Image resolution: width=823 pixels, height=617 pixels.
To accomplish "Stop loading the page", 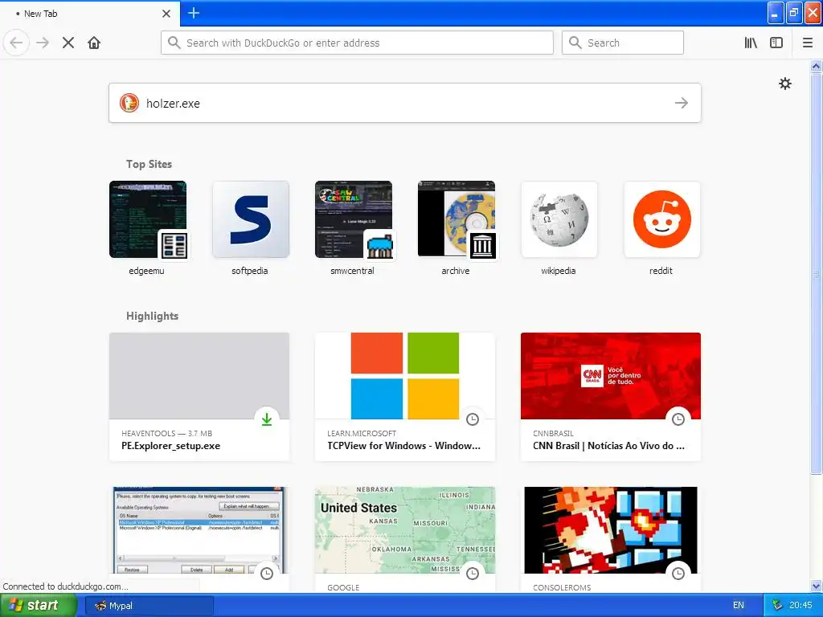I will click(68, 43).
